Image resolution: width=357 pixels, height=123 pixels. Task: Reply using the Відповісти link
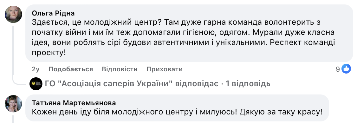tap(120, 69)
